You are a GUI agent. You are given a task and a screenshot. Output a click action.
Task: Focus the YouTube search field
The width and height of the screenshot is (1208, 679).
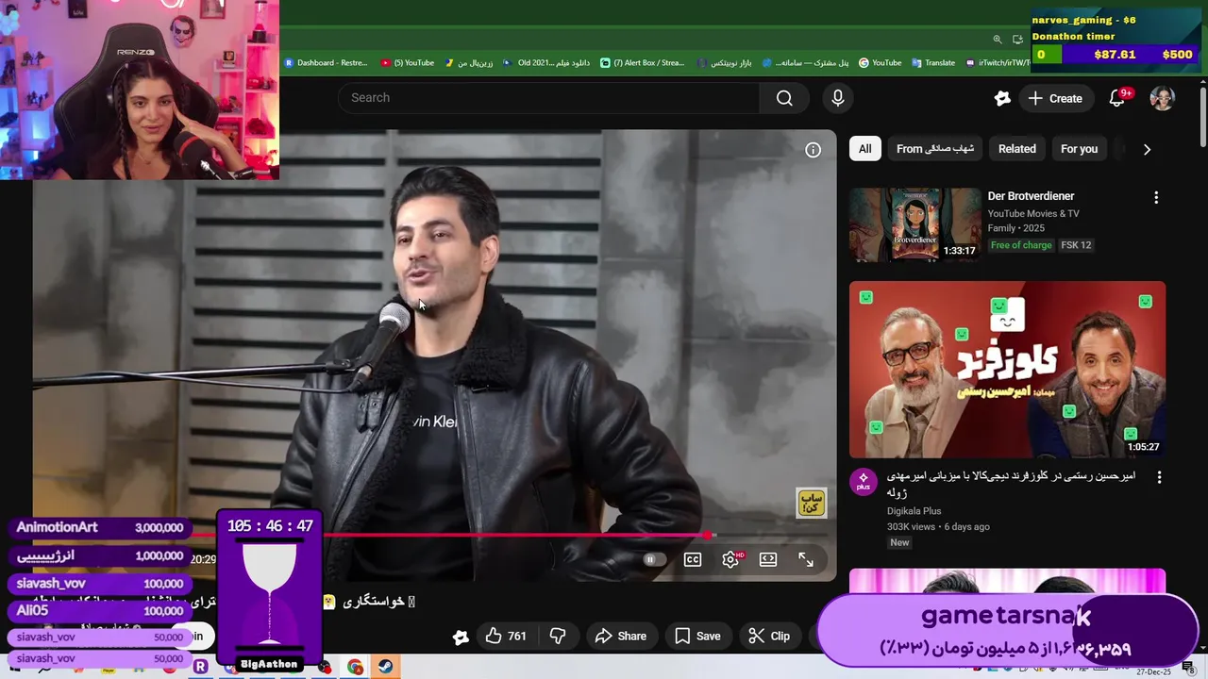coord(548,98)
